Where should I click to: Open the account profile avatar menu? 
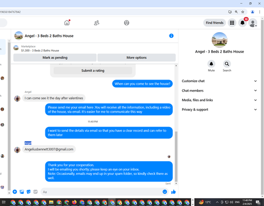pyautogui.click(x=253, y=23)
